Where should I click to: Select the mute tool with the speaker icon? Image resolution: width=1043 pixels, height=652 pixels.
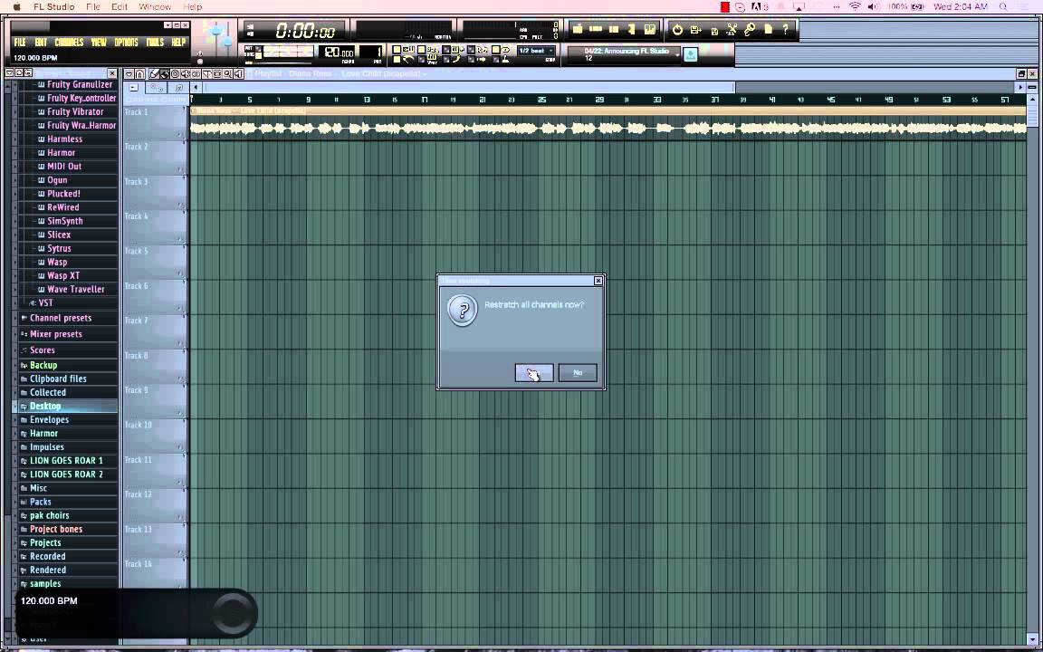[x=186, y=74]
